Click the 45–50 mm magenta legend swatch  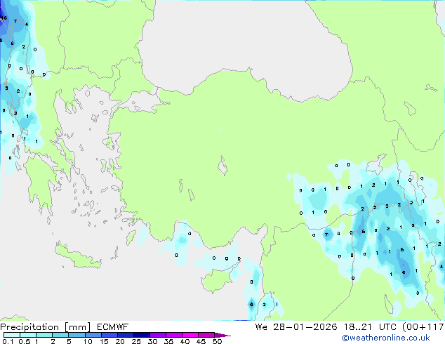coord(206,335)
